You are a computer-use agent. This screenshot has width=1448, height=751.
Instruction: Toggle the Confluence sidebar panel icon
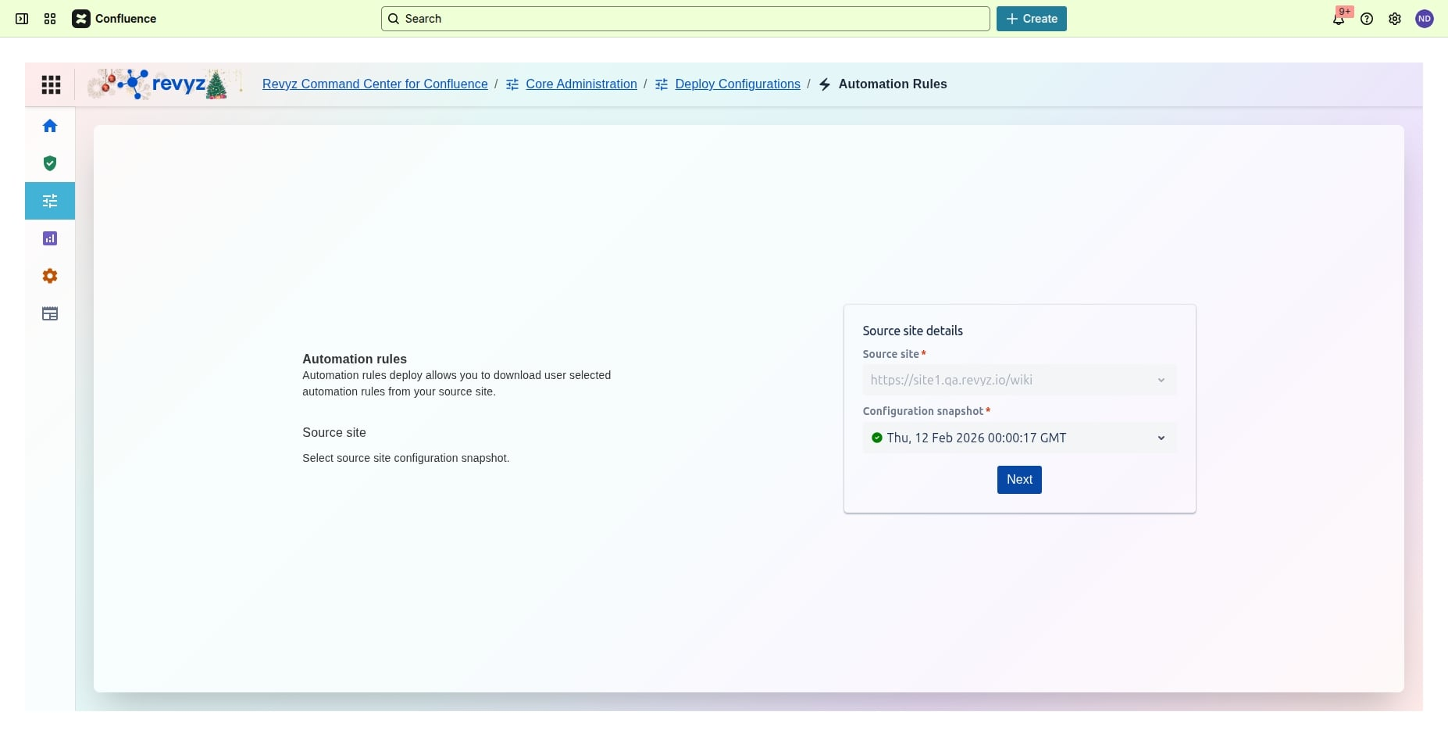point(22,19)
